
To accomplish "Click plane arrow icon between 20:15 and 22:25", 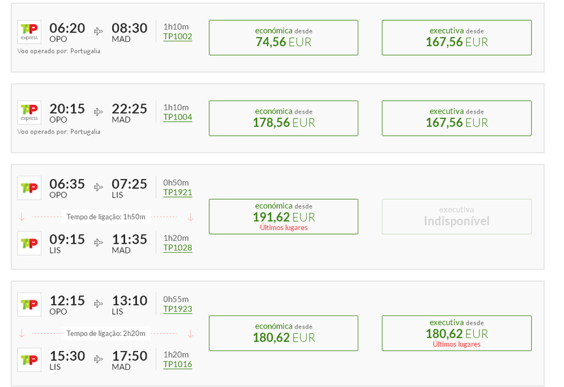I will (98, 112).
